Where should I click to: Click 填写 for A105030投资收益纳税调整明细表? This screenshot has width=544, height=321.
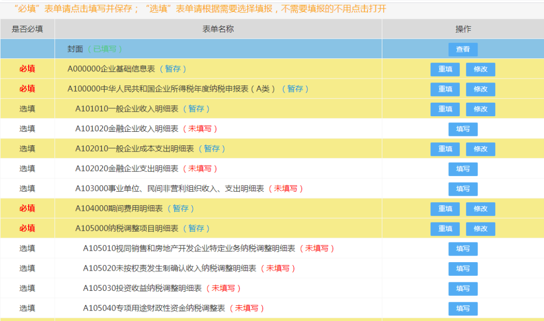point(463,288)
